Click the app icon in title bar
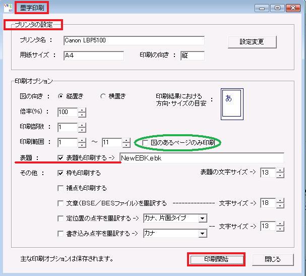 pyautogui.click(x=7, y=8)
